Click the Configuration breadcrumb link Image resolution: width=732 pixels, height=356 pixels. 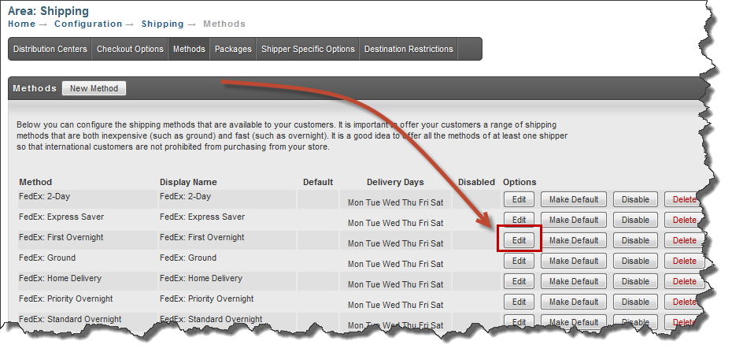88,24
